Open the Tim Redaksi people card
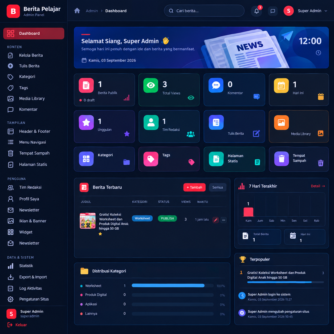The height and width of the screenshot is (334, 334). click(x=169, y=127)
